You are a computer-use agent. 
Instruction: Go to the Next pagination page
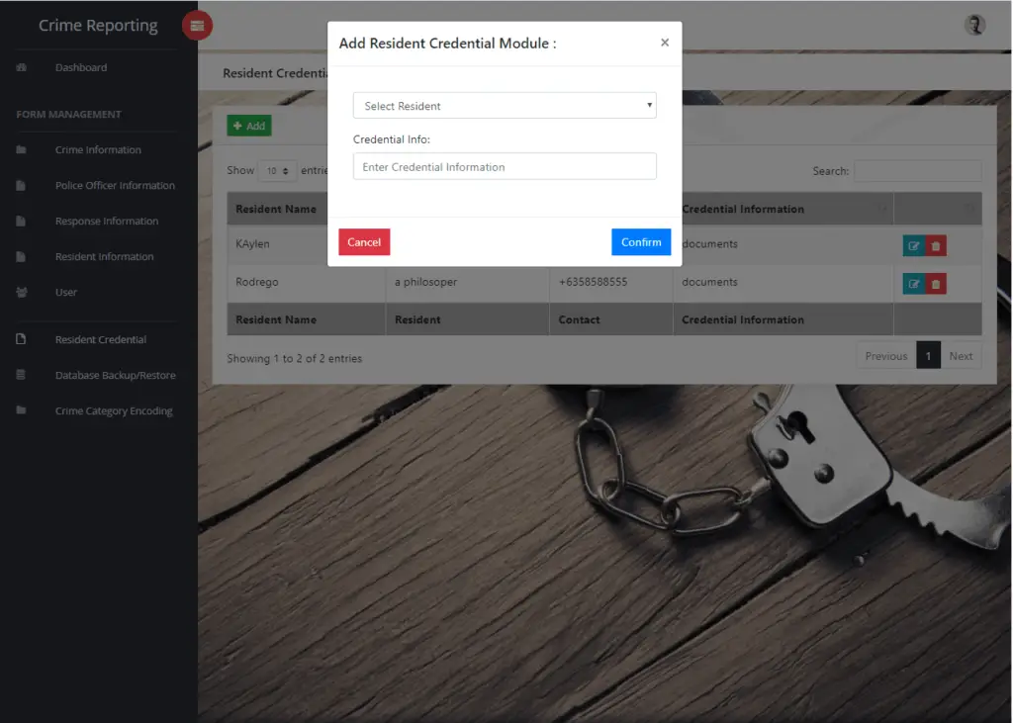(961, 355)
